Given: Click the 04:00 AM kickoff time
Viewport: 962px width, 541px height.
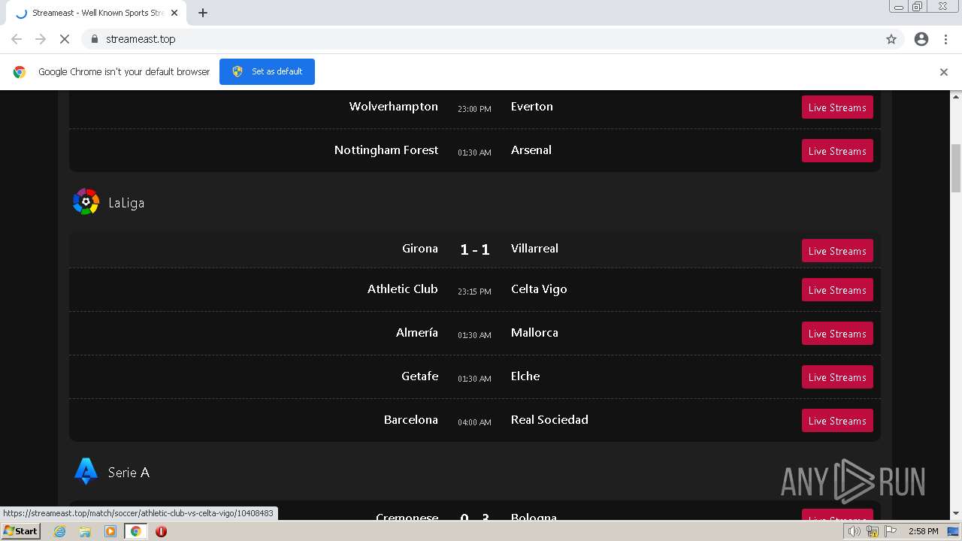Looking at the screenshot, I should point(474,422).
